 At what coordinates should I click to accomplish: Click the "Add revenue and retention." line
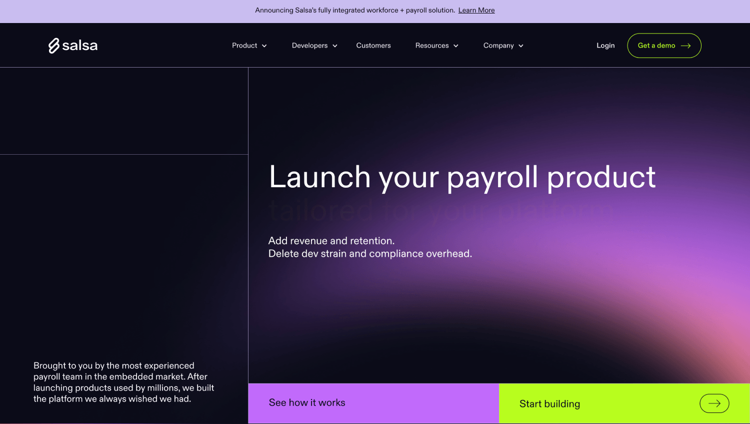click(x=331, y=241)
